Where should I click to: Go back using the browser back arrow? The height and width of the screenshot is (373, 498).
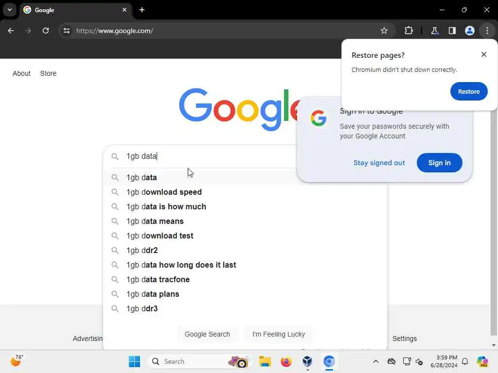[x=11, y=31]
